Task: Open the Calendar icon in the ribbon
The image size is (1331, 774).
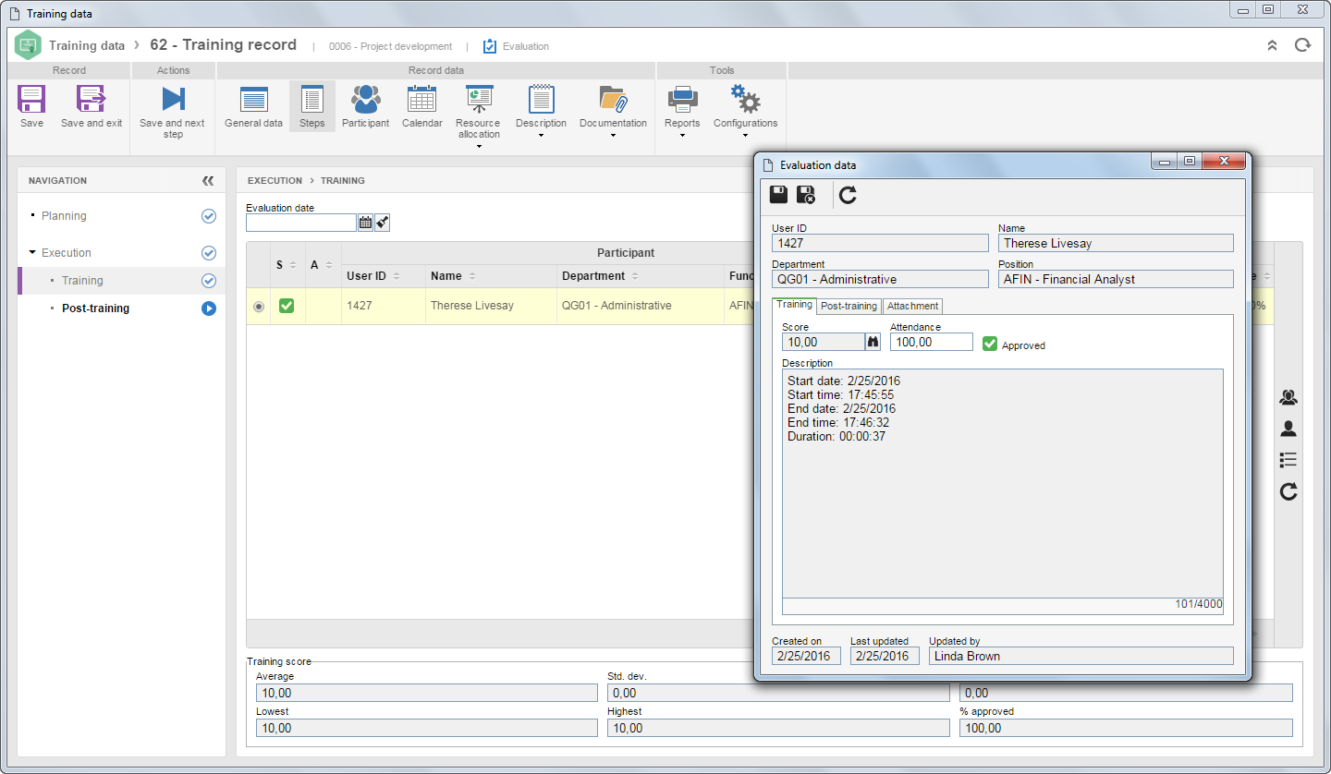Action: pyautogui.click(x=421, y=99)
